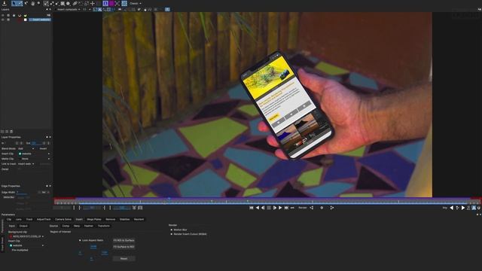Click the Save project icon
The width and height of the screenshot is (482, 271).
pos(5,3)
